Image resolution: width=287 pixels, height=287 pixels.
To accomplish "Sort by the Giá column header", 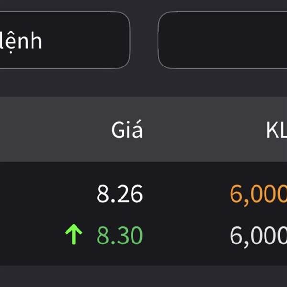I will tap(127, 129).
